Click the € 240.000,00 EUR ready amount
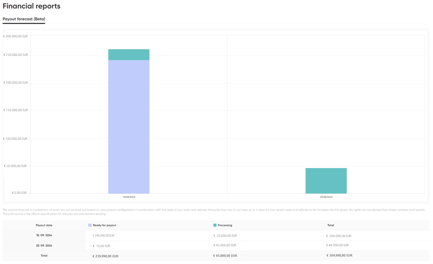 click(103, 235)
